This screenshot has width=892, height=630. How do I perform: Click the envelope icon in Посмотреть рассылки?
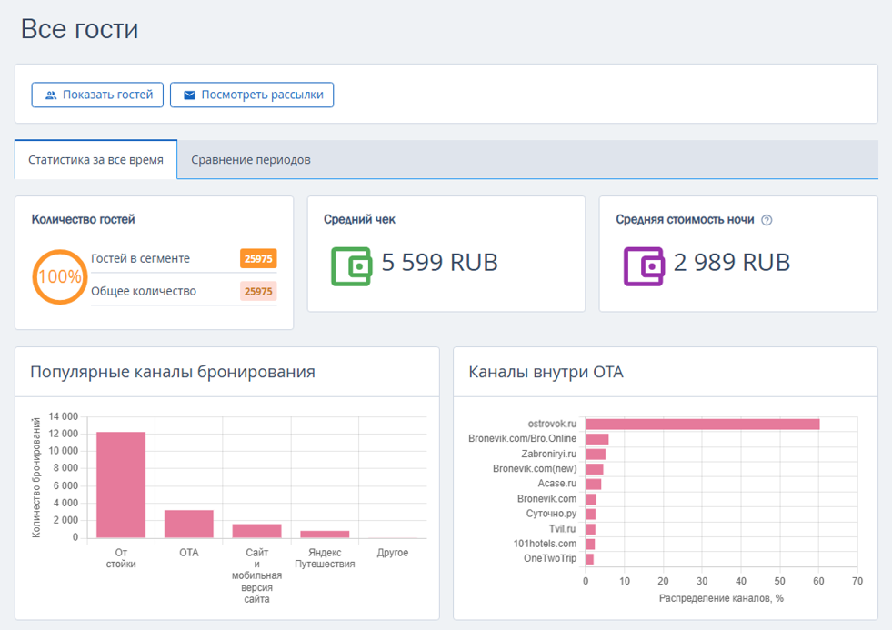(189, 95)
